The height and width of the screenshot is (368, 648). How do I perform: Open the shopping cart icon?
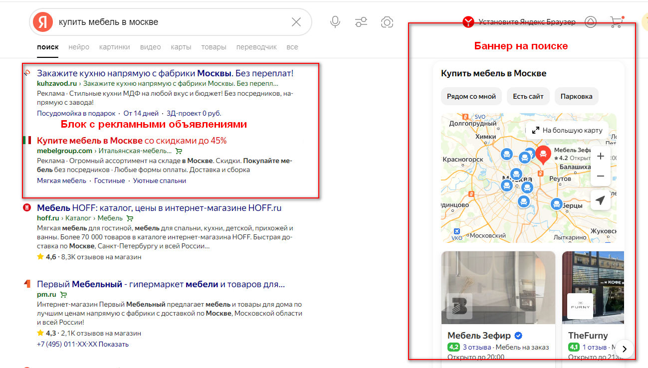tap(617, 22)
